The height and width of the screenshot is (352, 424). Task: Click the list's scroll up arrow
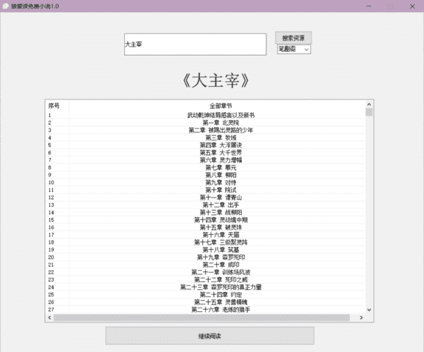[369, 104]
